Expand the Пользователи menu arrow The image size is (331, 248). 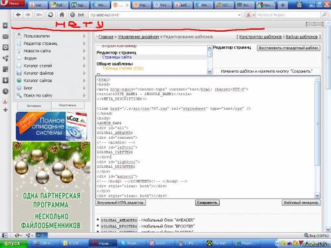[84, 36]
